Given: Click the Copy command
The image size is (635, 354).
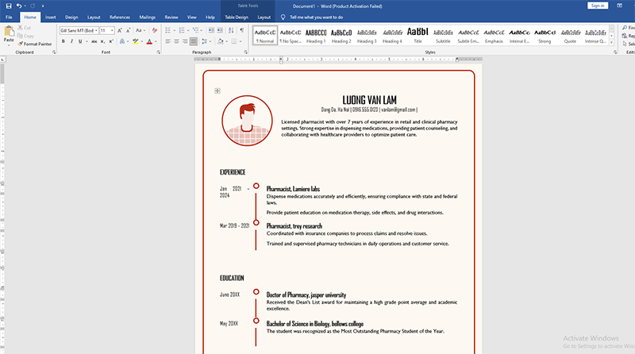Looking at the screenshot, I should [25, 36].
